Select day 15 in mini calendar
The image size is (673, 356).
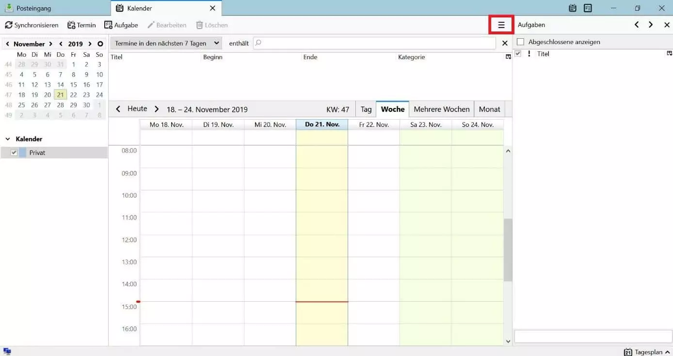click(73, 85)
